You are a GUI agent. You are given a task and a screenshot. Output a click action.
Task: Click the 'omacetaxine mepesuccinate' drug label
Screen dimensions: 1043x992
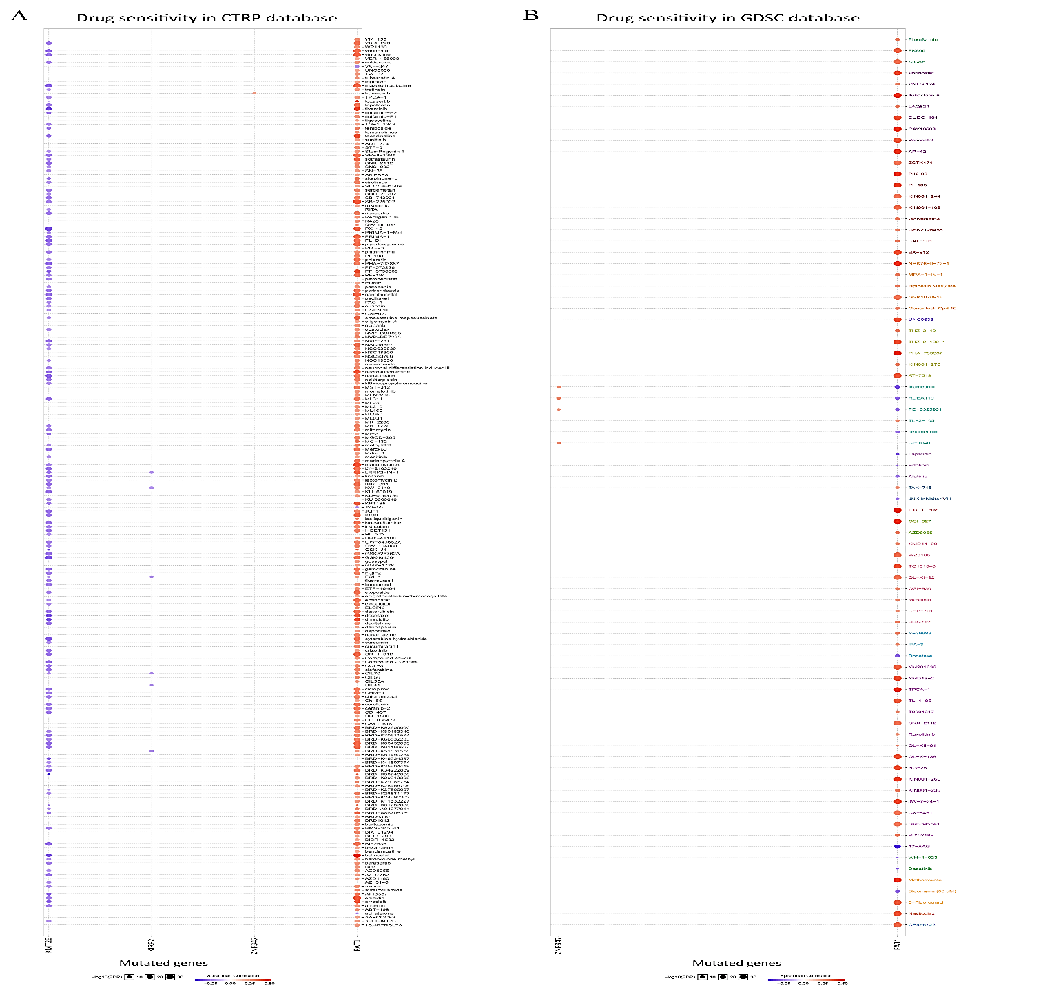(400, 318)
